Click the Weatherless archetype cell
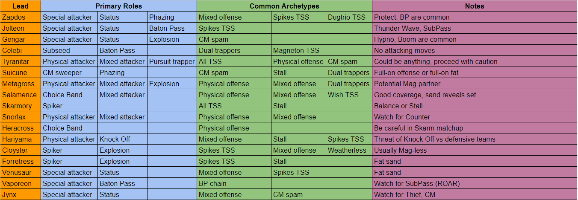The height and width of the screenshot is (200, 578). (349, 151)
